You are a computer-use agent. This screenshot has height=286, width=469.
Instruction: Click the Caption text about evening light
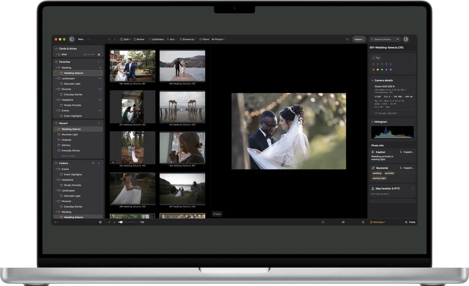(x=382, y=158)
